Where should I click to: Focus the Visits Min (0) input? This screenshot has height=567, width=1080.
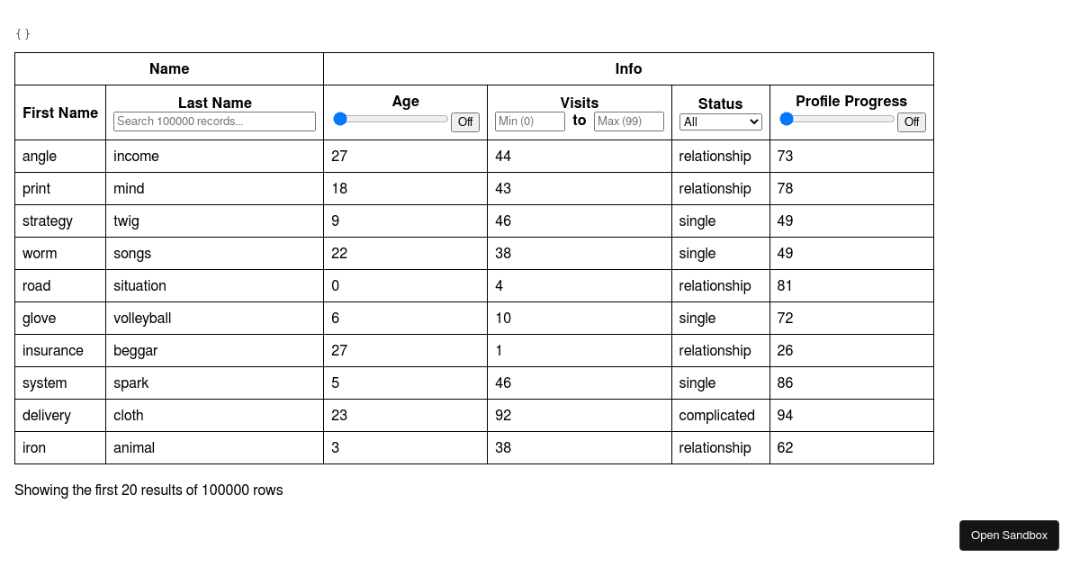[530, 121]
